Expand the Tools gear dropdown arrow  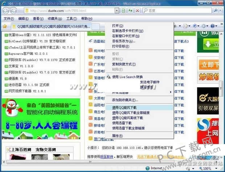(207, 26)
